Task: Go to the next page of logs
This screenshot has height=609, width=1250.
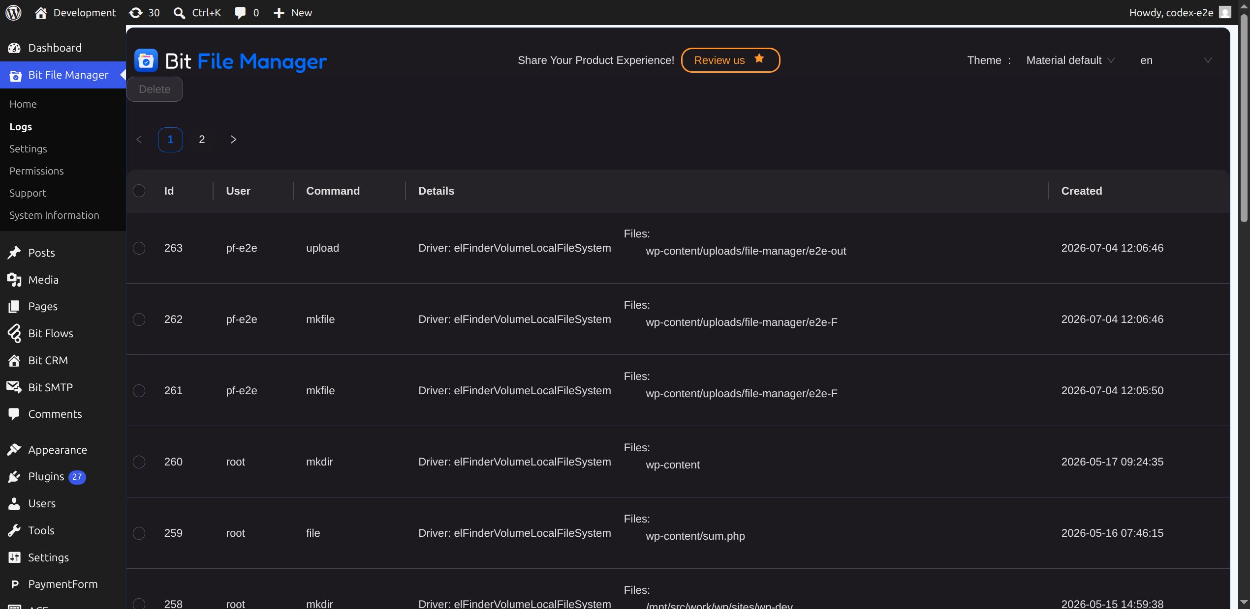Action: tap(233, 140)
